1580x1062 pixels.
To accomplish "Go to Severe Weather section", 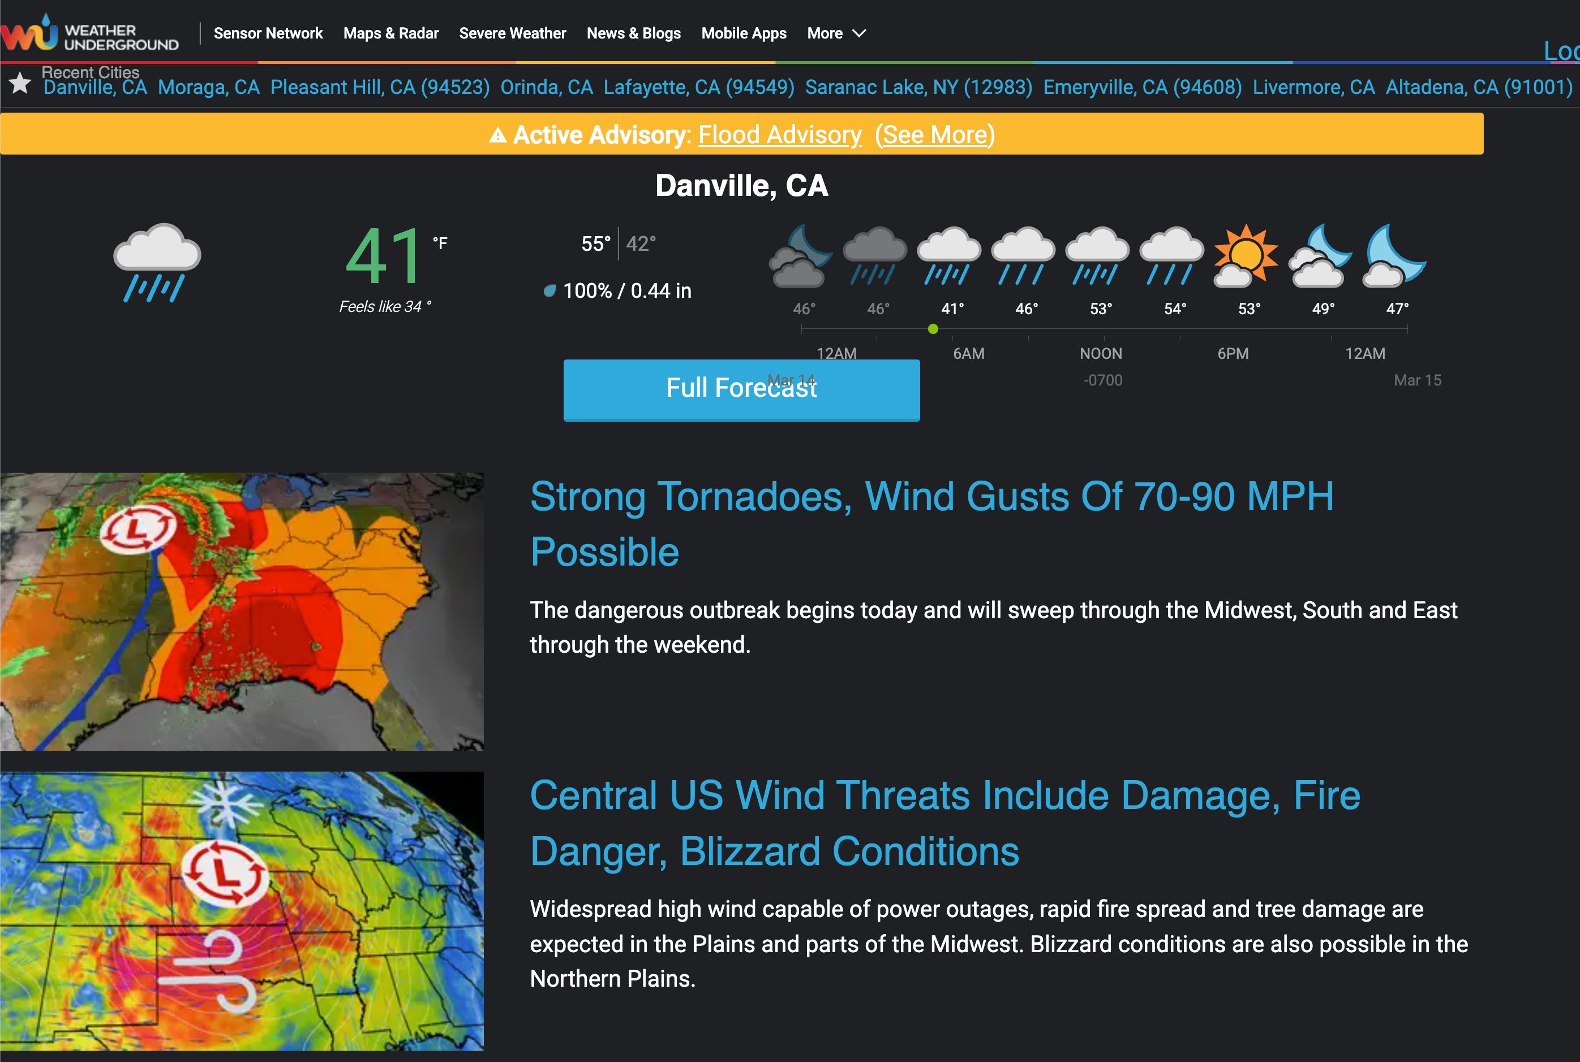I will tap(513, 33).
